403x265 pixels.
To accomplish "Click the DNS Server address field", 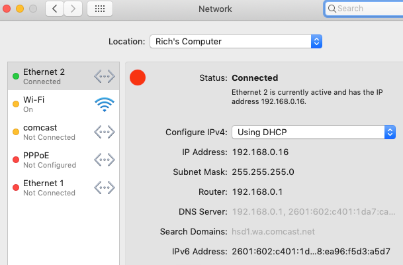I will pos(314,212).
